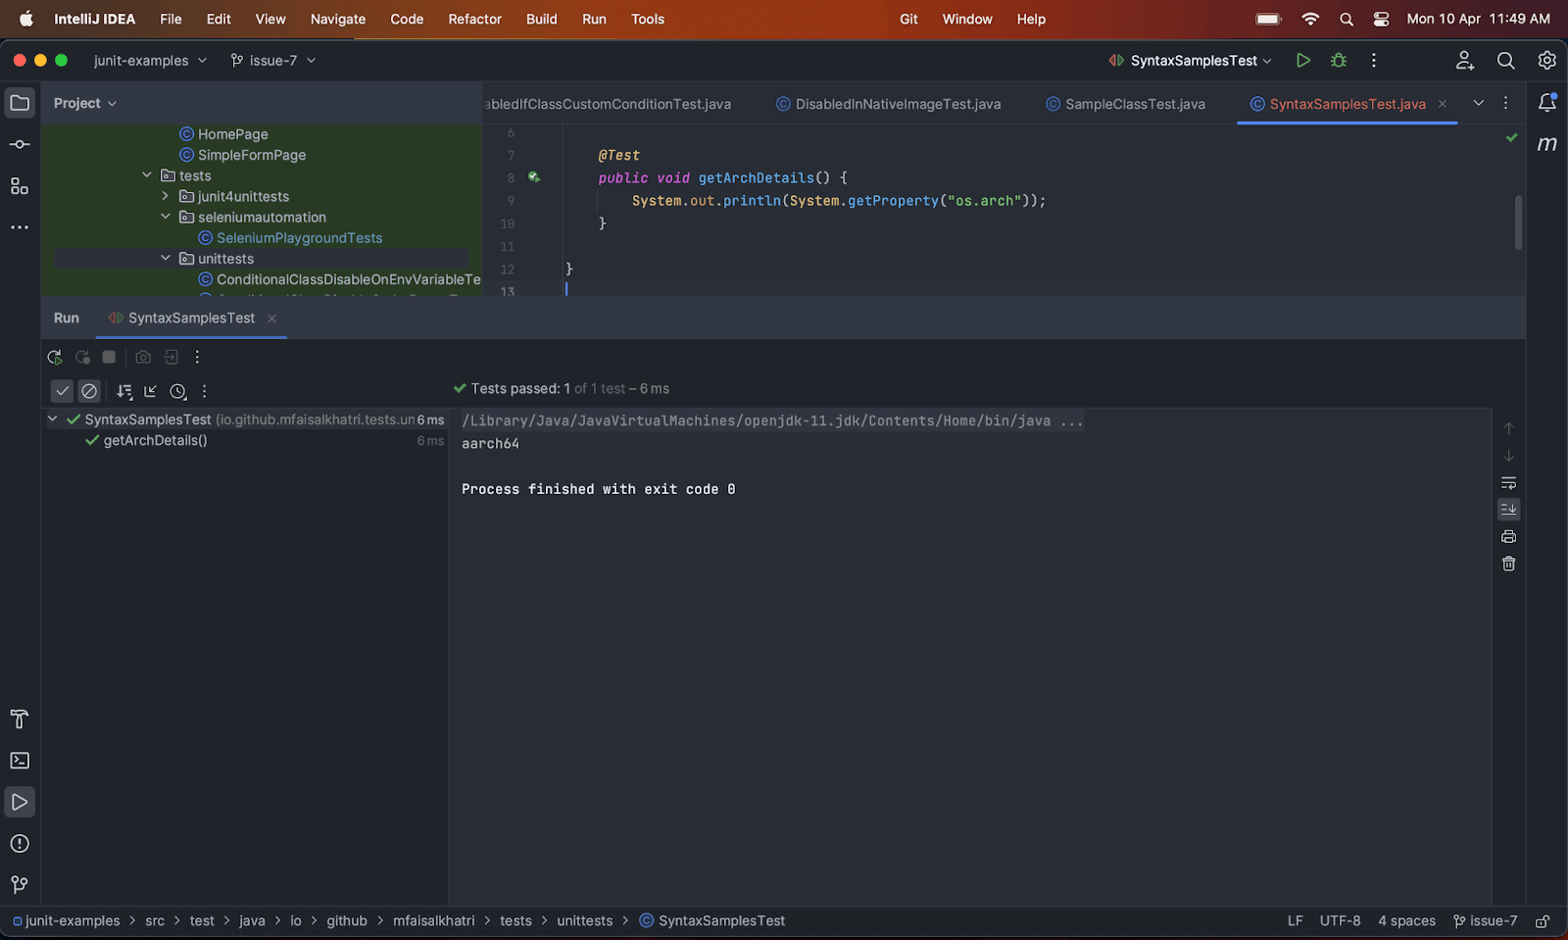This screenshot has height=940, width=1568.
Task: Open the issue-7 branch dropdown
Action: [x=273, y=61]
